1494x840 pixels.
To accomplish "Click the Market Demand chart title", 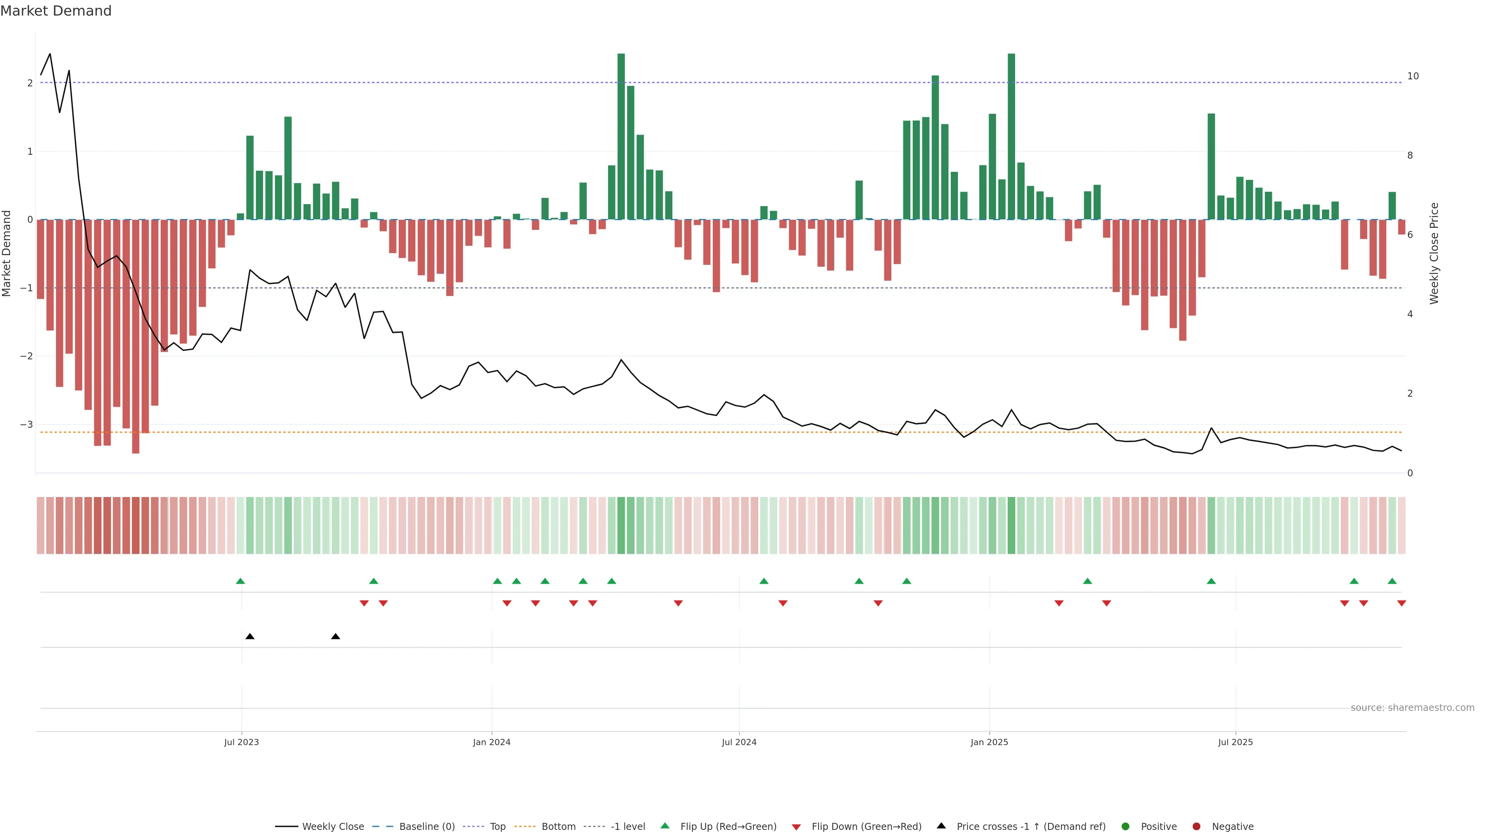I will tap(56, 11).
